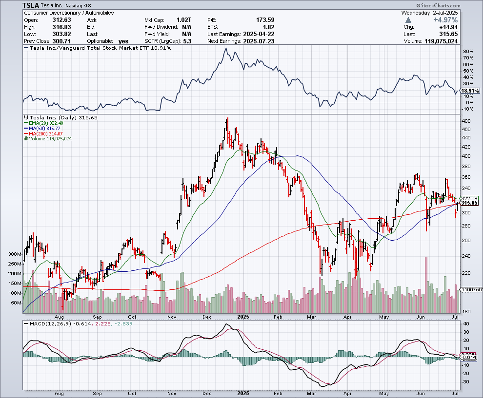Click the Nasdaq GS exchange label

pyautogui.click(x=79, y=5)
